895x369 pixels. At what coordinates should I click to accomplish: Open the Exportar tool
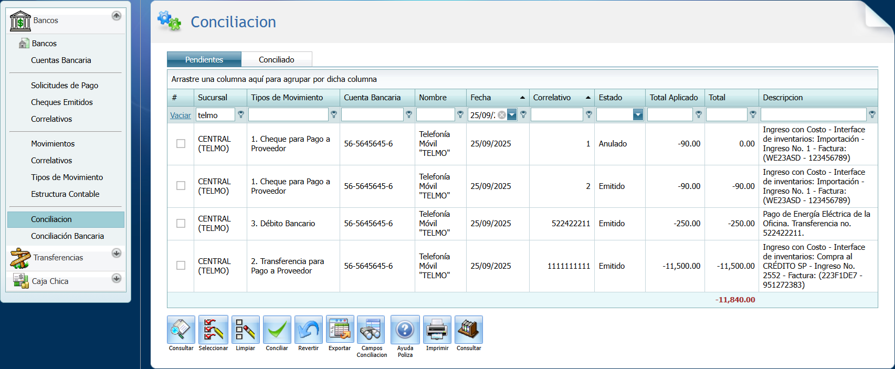tap(340, 330)
